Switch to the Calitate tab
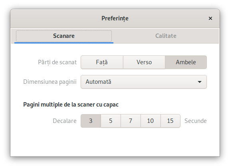Image resolution: width=230 pixels, height=168 pixels. (x=166, y=36)
